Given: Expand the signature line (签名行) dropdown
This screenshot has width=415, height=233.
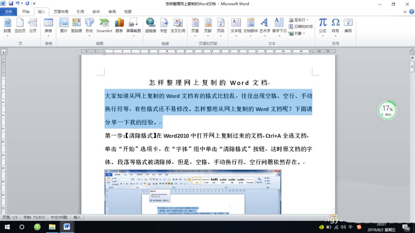Looking at the screenshot, I should (308, 20).
